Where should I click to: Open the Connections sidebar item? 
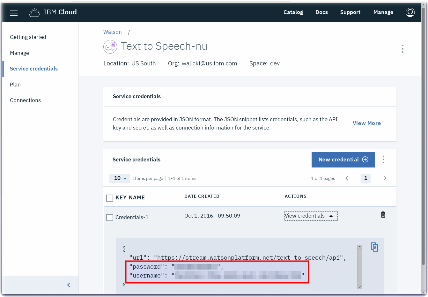coord(25,100)
